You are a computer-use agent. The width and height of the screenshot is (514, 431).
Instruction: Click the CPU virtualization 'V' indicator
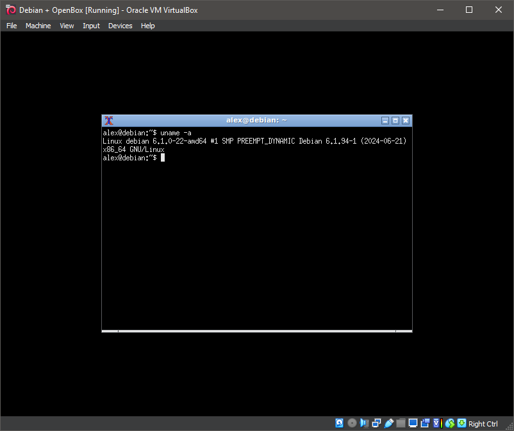(437, 423)
